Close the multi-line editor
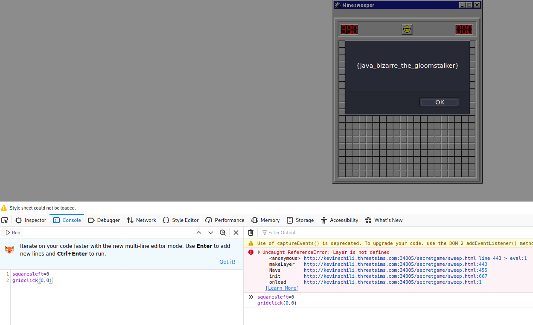The image size is (533, 325). click(x=236, y=233)
